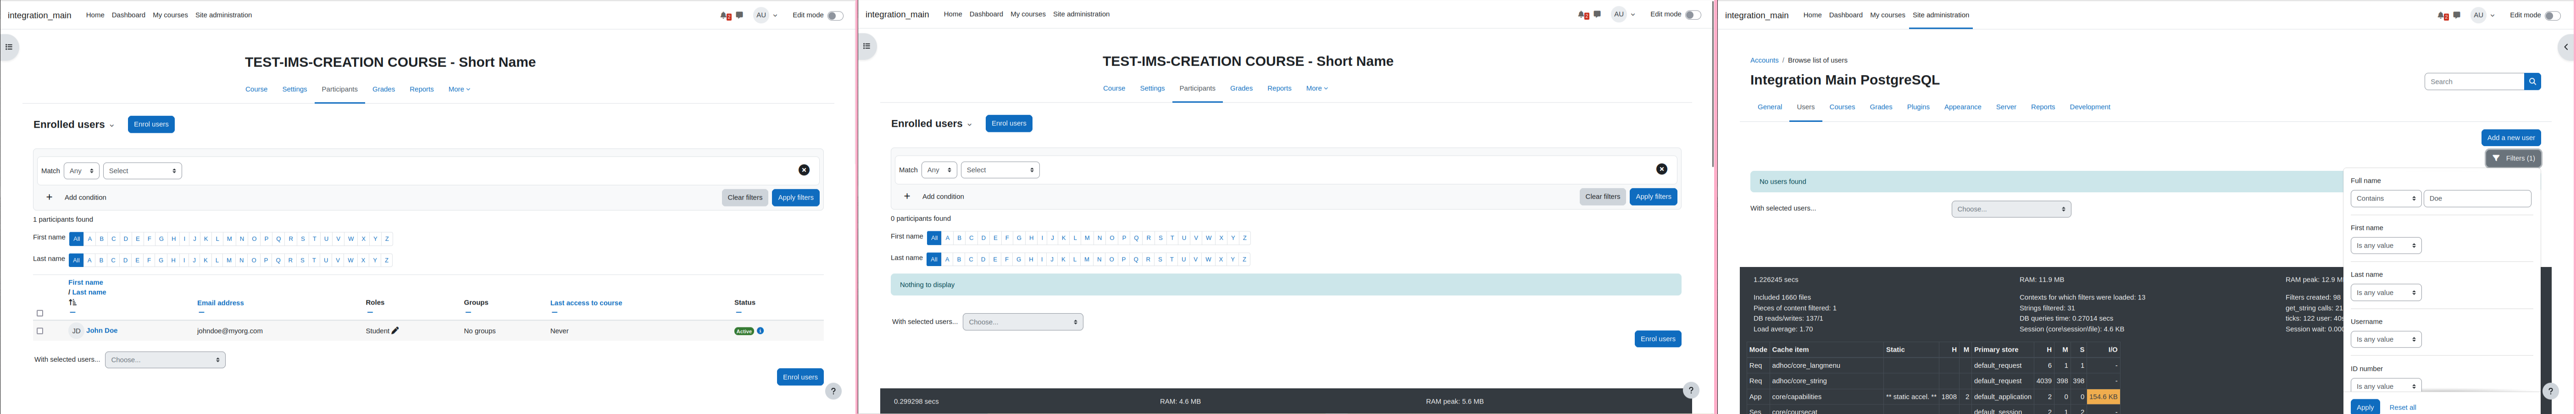Open More menu in left window
The height and width of the screenshot is (414, 2576).
(x=459, y=90)
